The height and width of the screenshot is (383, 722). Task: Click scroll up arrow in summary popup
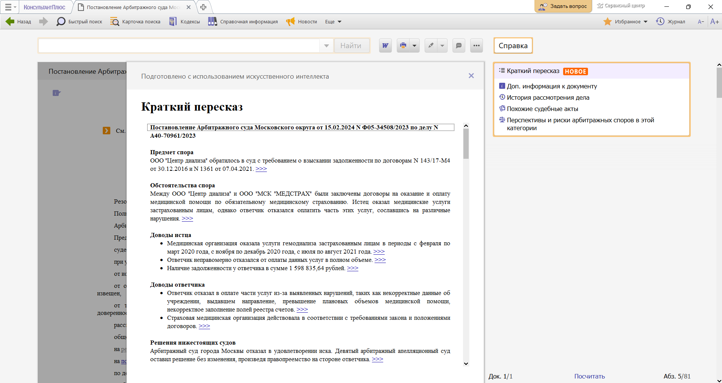coord(466,126)
